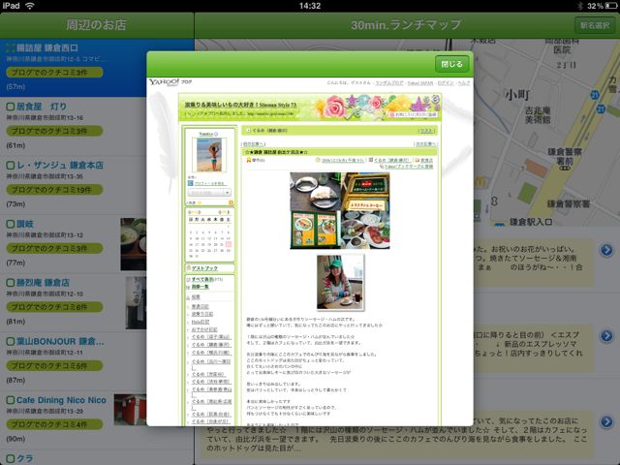Viewport: 620px width, 465px height.
Task: Open the Yahoo! JAPAN link
Action: coord(419,82)
